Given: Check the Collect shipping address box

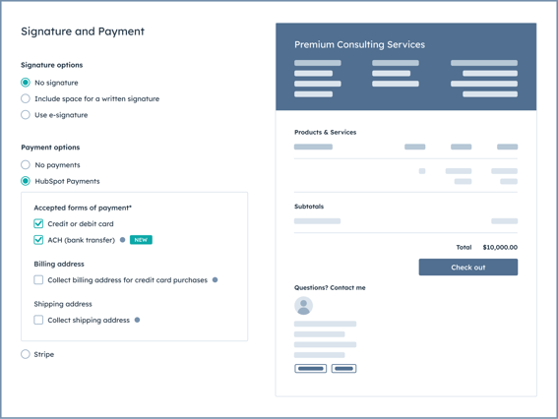Looking at the screenshot, I should (38, 320).
